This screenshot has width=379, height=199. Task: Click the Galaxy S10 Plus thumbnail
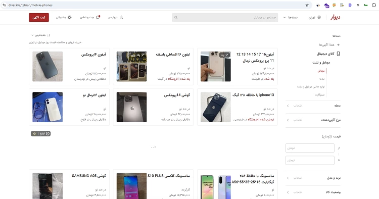coord(131,186)
